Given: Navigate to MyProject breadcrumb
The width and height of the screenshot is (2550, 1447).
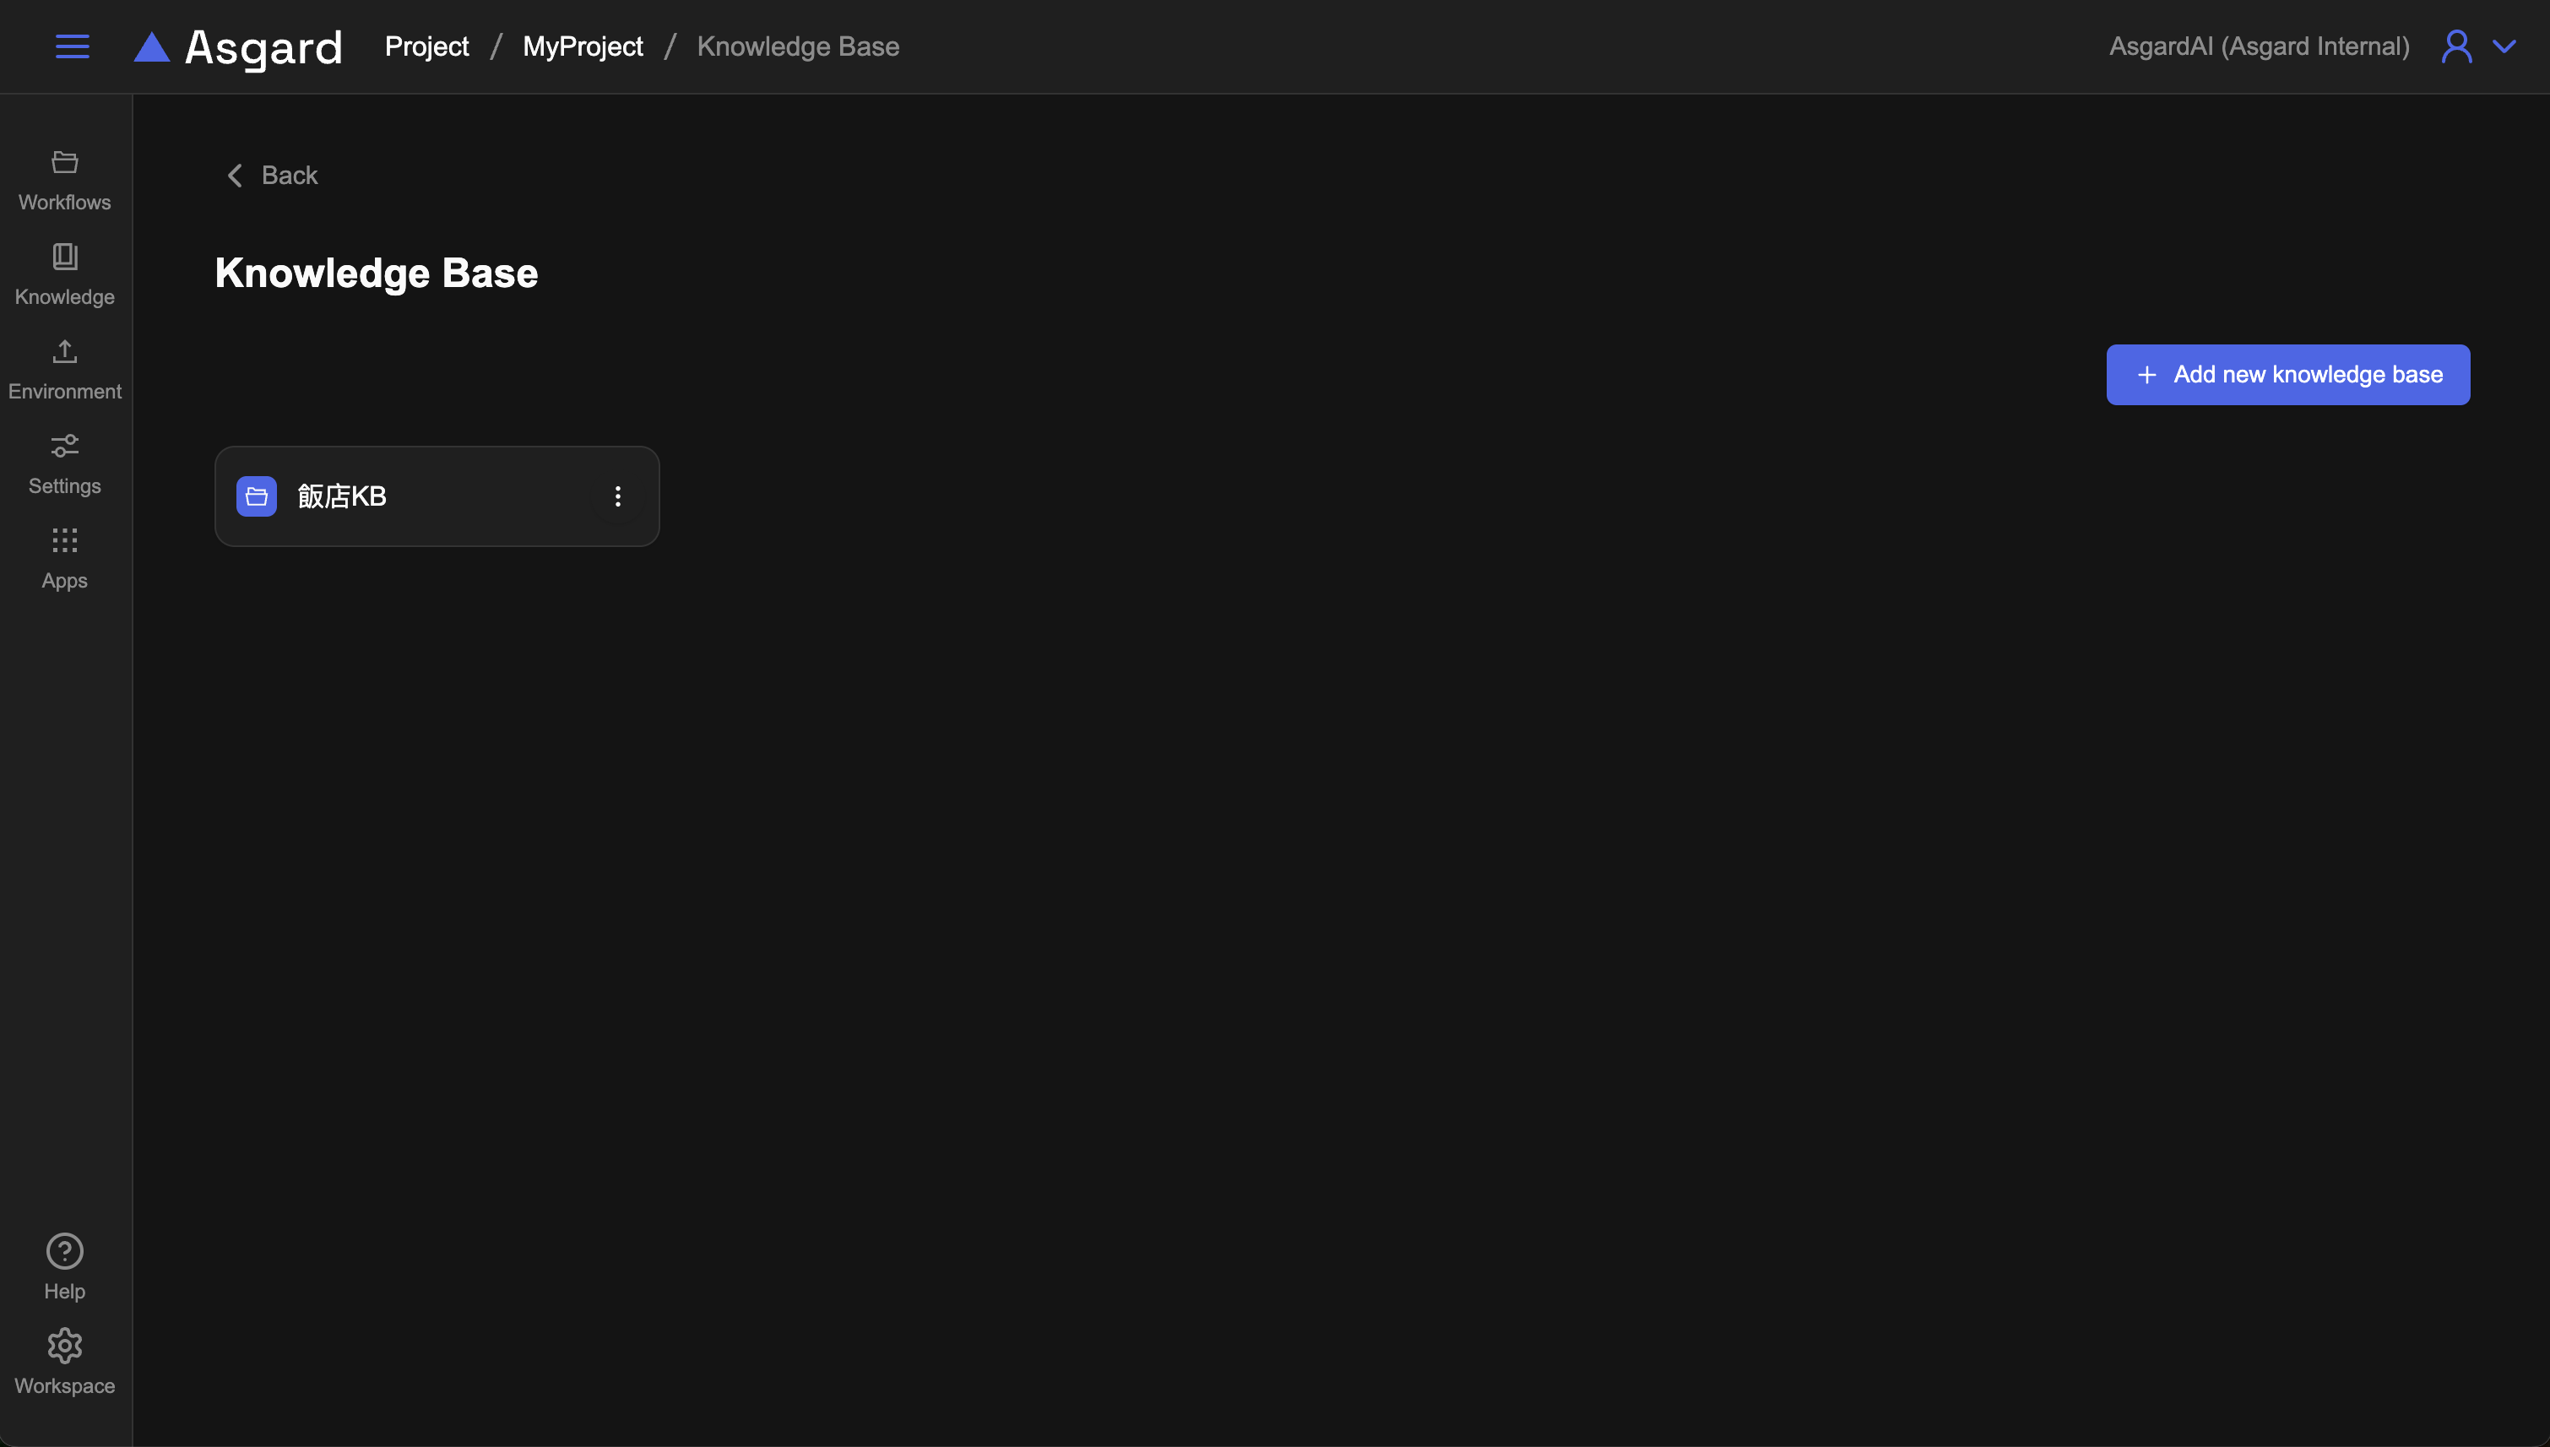Looking at the screenshot, I should [x=583, y=46].
